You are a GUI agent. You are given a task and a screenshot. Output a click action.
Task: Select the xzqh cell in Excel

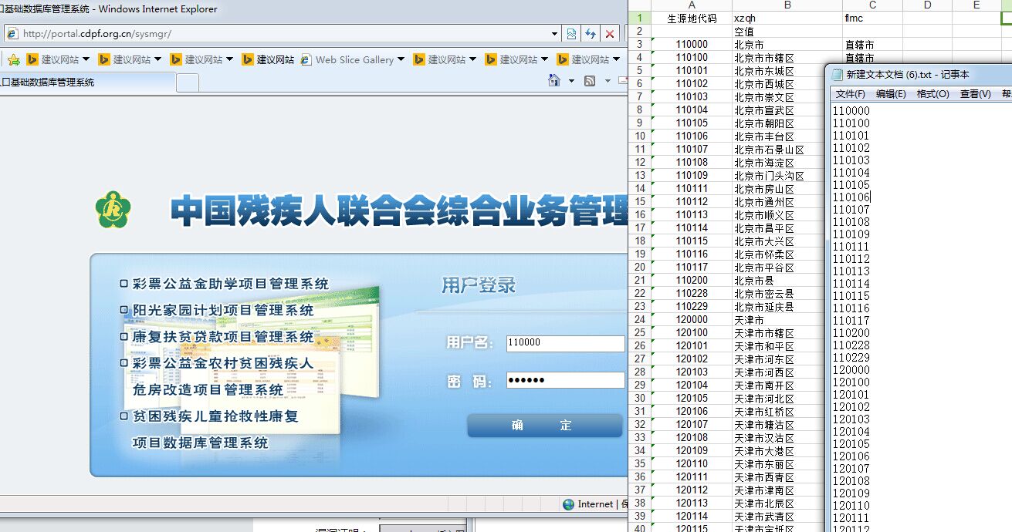click(x=787, y=19)
